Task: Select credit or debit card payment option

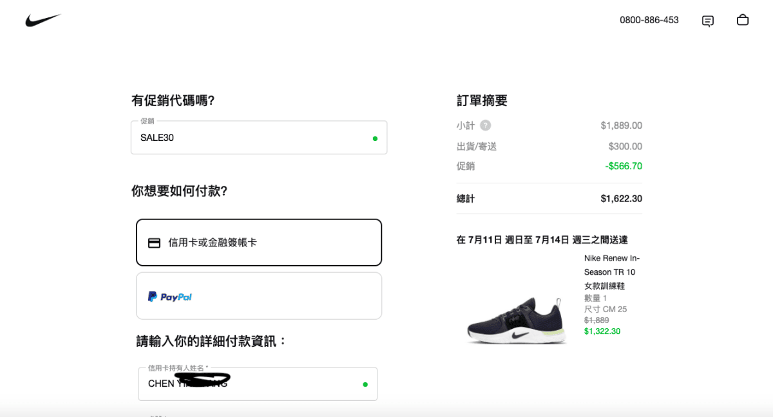Action: (259, 243)
